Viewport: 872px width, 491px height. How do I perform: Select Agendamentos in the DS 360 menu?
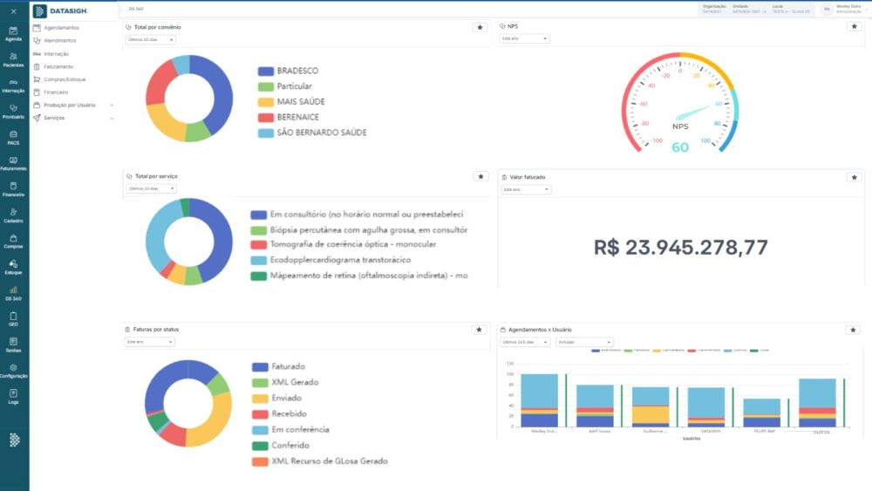56,28
